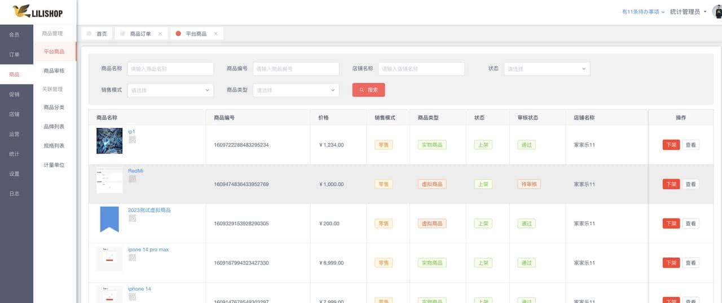
Task: Select 品牌列表 in the submenu
Action: [54, 127]
